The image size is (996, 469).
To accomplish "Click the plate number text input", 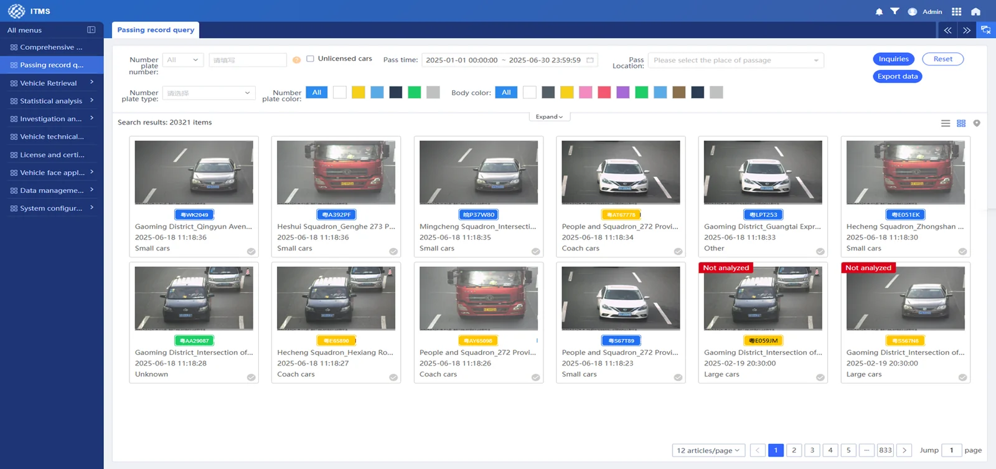I will pos(248,60).
